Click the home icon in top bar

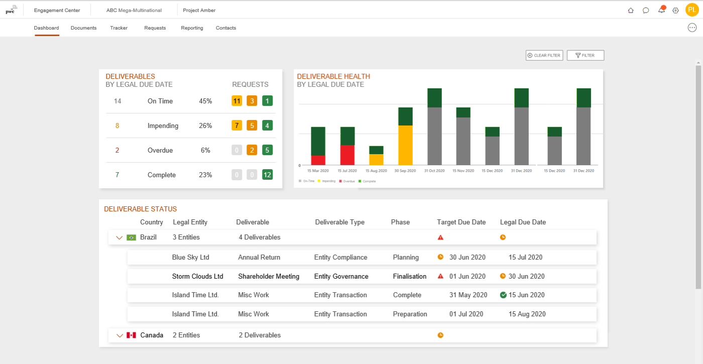(x=631, y=10)
